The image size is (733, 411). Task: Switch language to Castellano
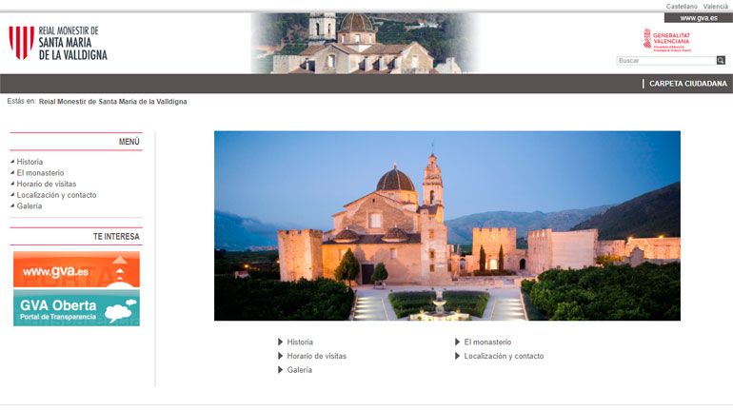[x=682, y=7]
